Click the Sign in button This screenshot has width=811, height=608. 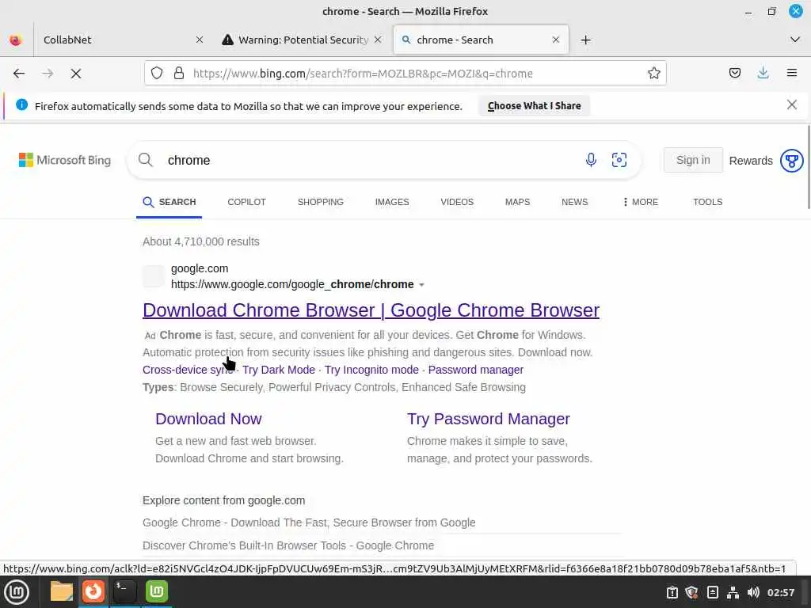click(693, 160)
